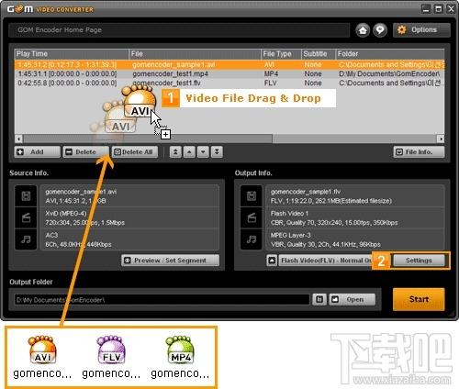Click the orange Start button
Viewport: 459px width, 389px height.
point(419,299)
